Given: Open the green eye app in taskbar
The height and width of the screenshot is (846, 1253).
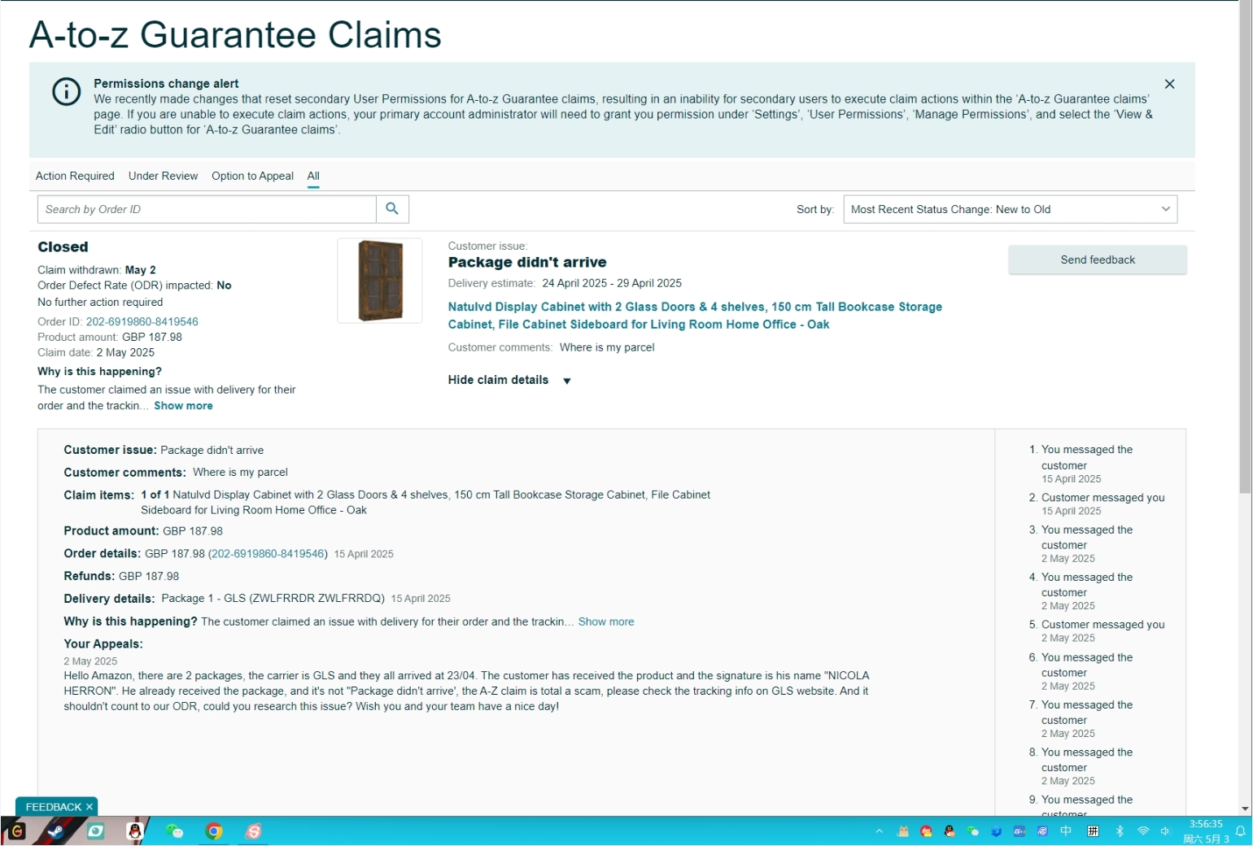Looking at the screenshot, I should coord(96,831).
